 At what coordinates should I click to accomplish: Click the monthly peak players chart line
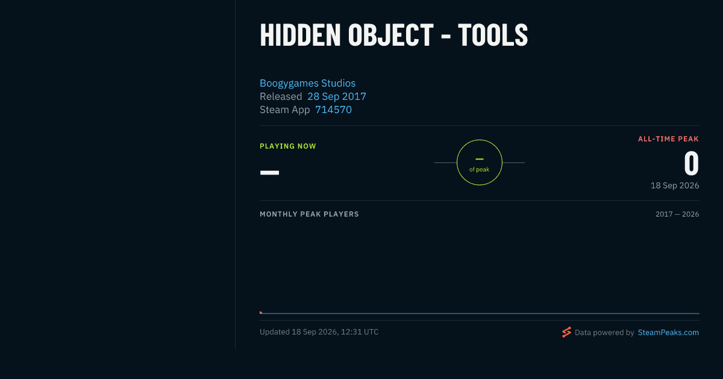pyautogui.click(x=480, y=313)
